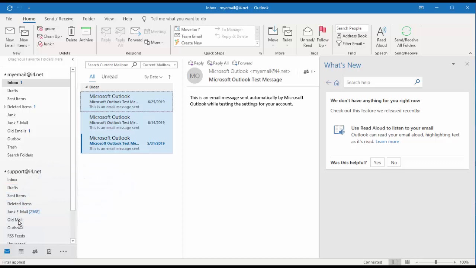The image size is (476, 268).
Task: Open the Drafts folder under myemail@i4.net
Action: point(13,91)
